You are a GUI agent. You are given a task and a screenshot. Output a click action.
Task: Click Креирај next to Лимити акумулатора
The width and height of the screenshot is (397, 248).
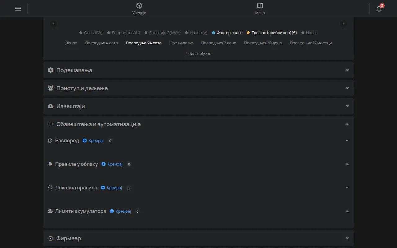pos(120,211)
